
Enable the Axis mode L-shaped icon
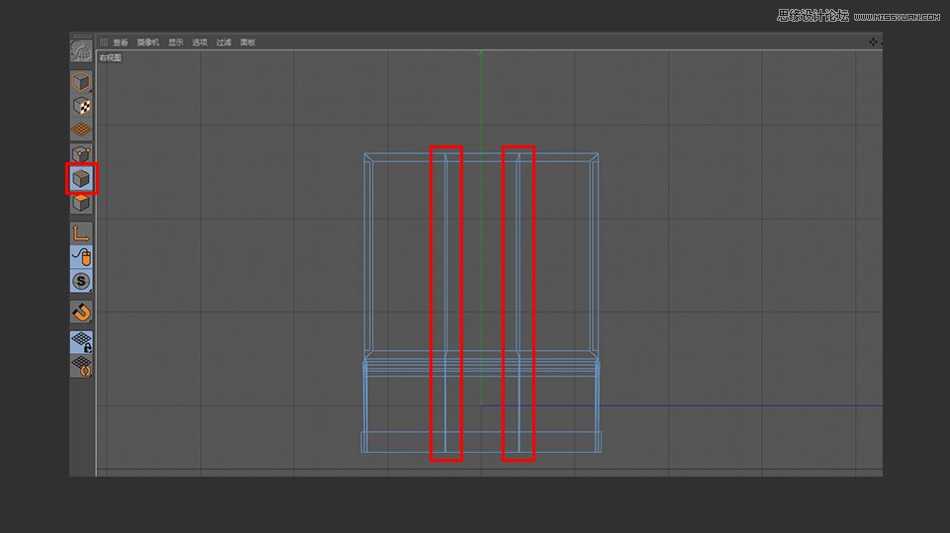click(x=81, y=233)
